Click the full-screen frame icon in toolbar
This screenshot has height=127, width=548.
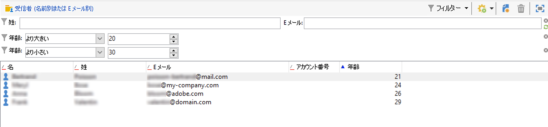(x=540, y=8)
